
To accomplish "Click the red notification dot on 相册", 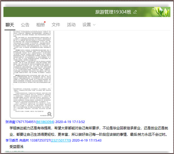I will (45, 22).
